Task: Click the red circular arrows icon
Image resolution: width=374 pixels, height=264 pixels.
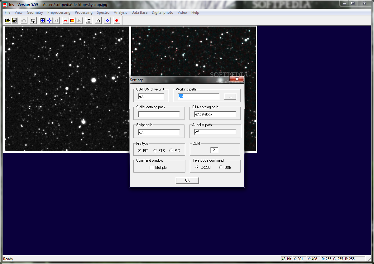Action: pos(65,21)
